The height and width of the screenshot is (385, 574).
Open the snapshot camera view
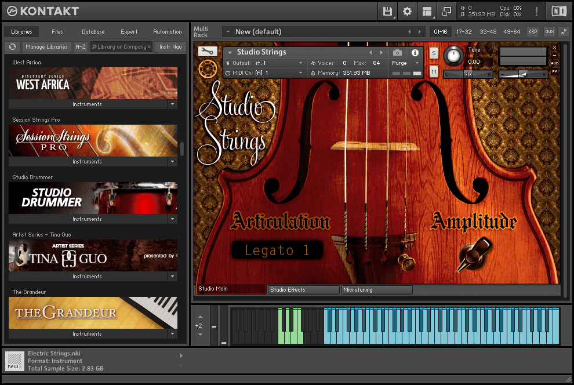point(397,53)
